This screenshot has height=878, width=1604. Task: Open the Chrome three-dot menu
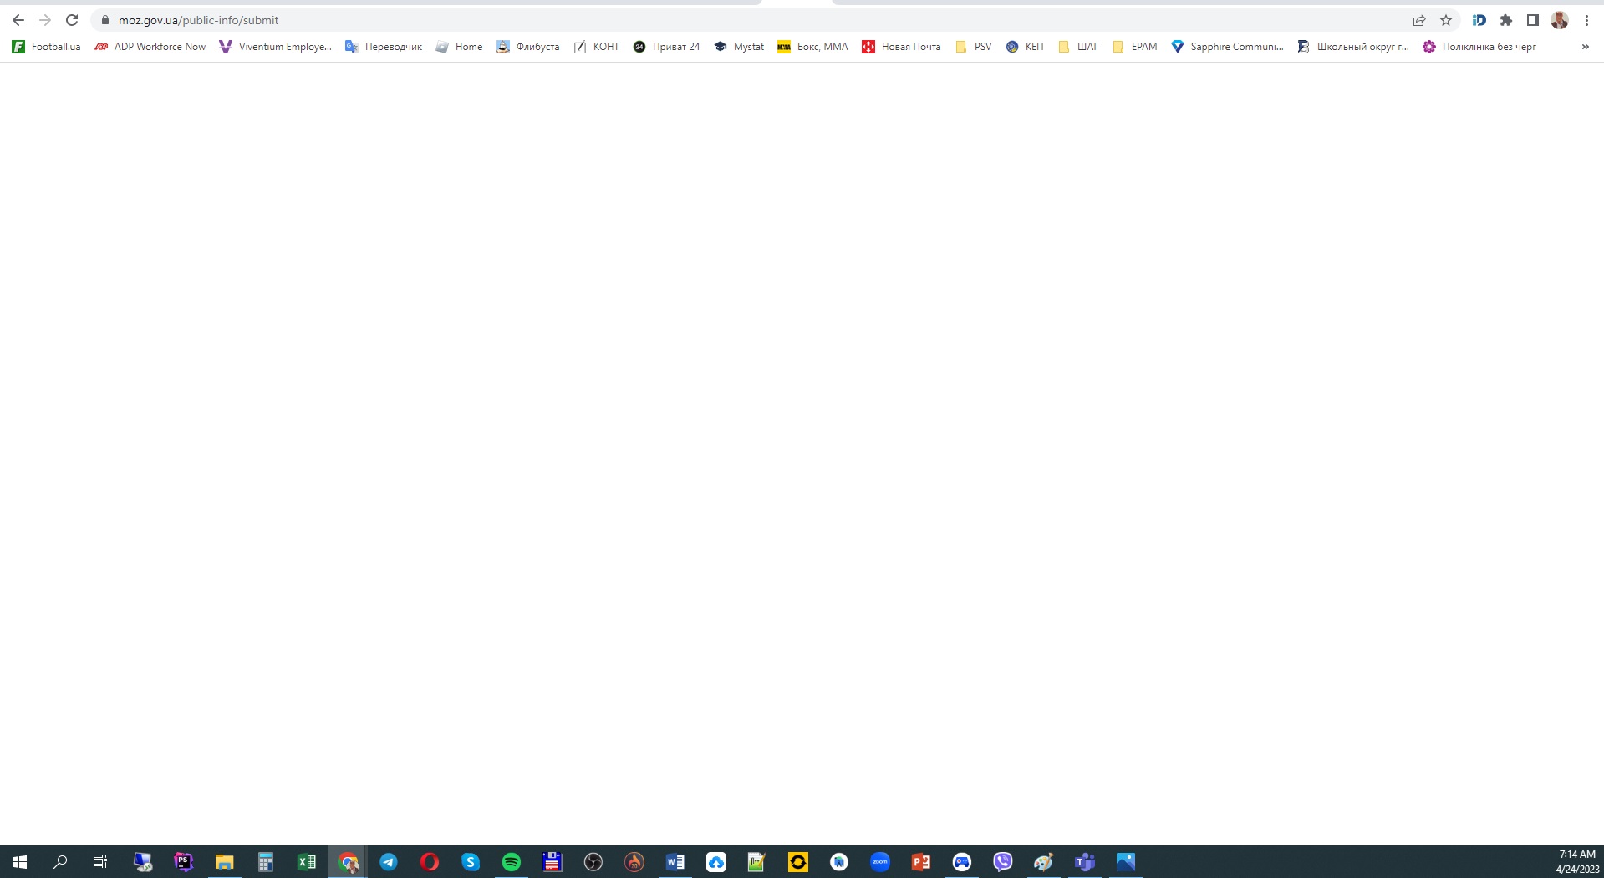click(x=1586, y=20)
